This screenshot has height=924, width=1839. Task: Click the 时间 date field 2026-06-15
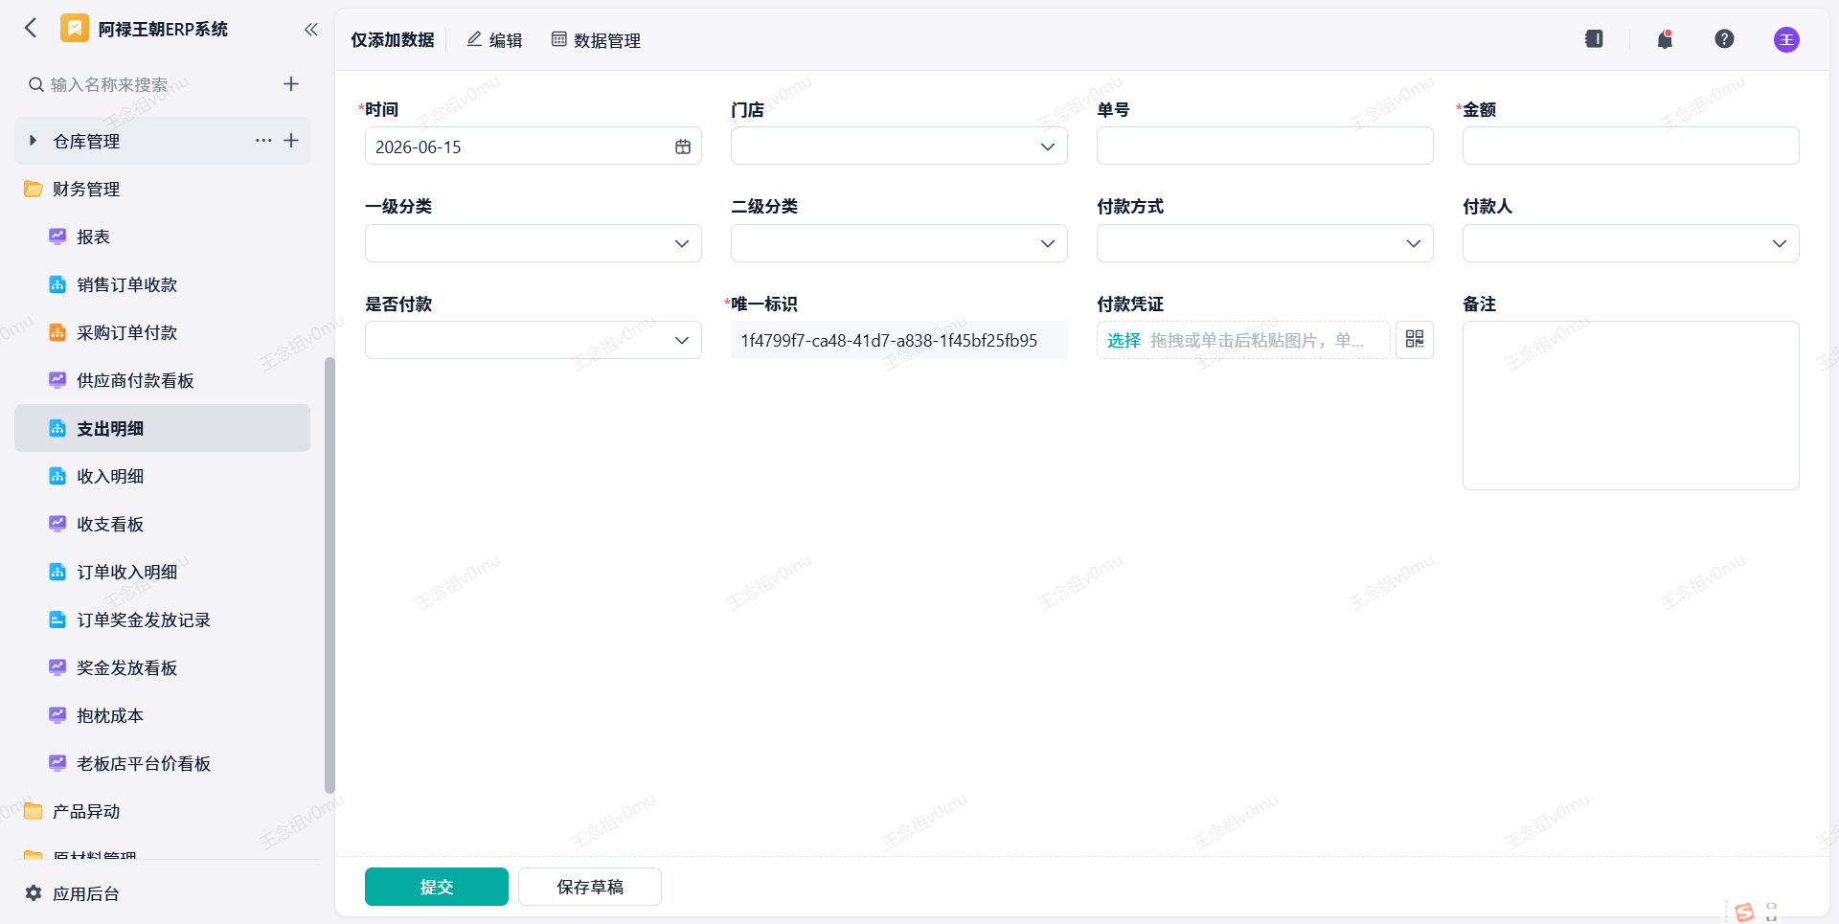534,146
